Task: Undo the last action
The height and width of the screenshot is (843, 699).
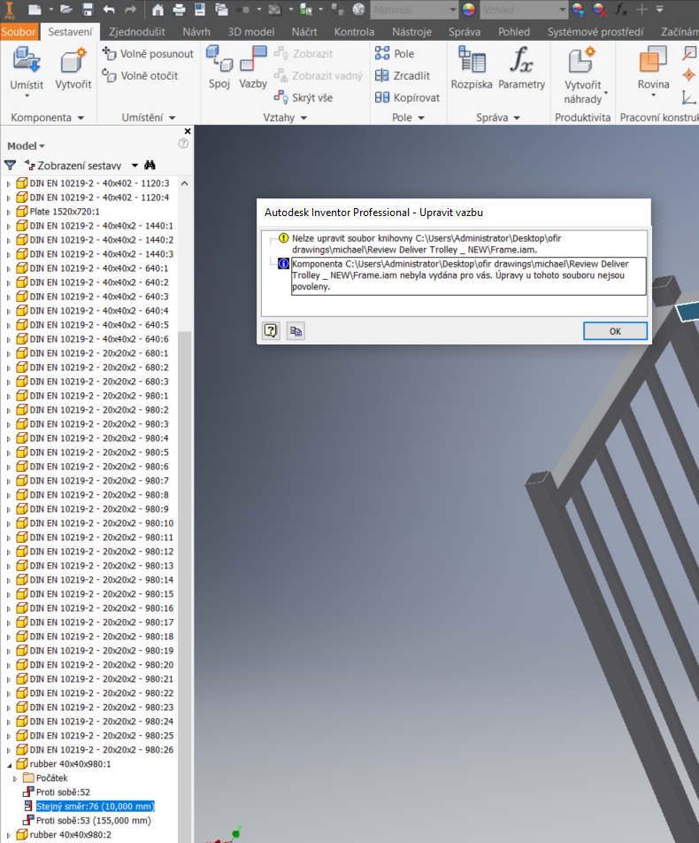Action: click(109, 9)
